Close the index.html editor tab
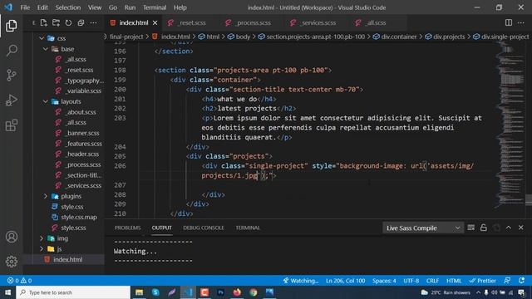532x299 pixels. (x=155, y=22)
